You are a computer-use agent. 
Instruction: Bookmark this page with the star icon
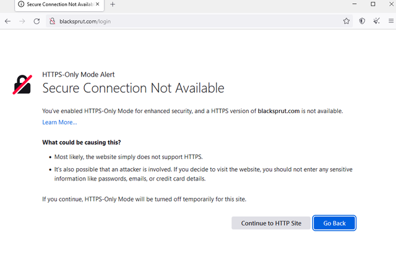346,21
